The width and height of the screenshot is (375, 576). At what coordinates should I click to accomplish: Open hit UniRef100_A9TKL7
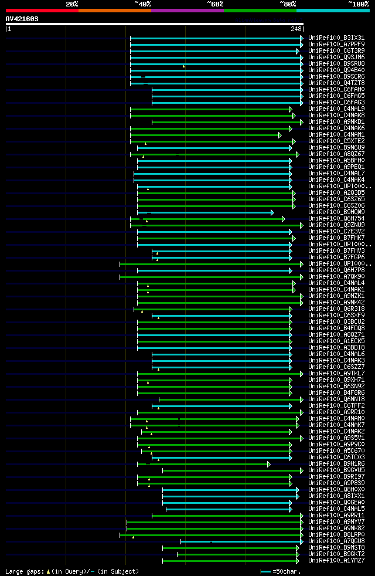(336, 373)
